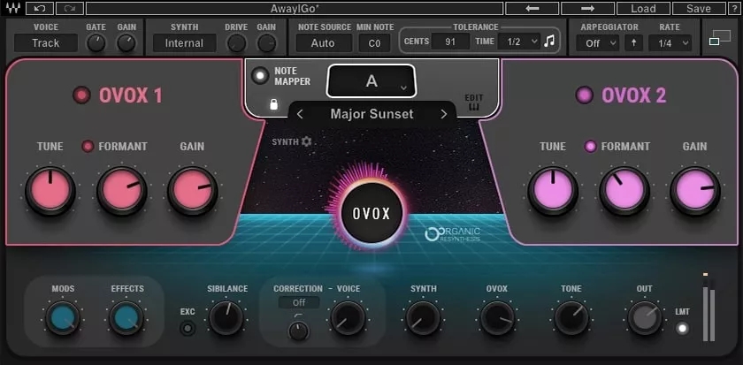Open Synth Internal source selector
The height and width of the screenshot is (365, 743).
point(184,42)
